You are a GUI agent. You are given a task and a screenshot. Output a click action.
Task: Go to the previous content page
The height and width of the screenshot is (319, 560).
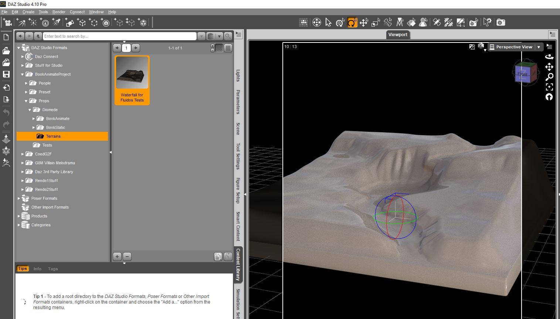pos(117,48)
